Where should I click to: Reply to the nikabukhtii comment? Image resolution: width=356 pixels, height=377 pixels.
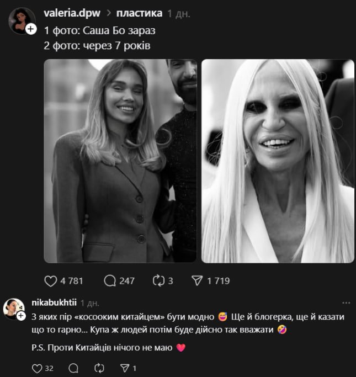[x=73, y=368]
